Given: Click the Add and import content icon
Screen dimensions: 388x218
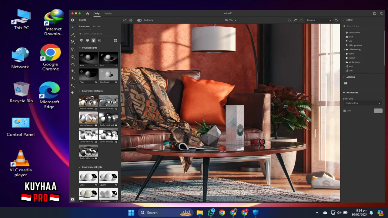Looking at the screenshot, I should (72, 20).
